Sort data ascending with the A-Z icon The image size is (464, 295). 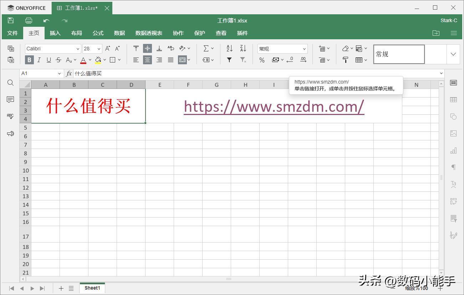(x=229, y=48)
